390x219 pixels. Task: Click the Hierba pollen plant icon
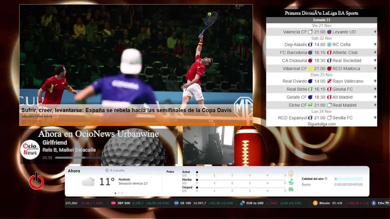click(x=291, y=182)
